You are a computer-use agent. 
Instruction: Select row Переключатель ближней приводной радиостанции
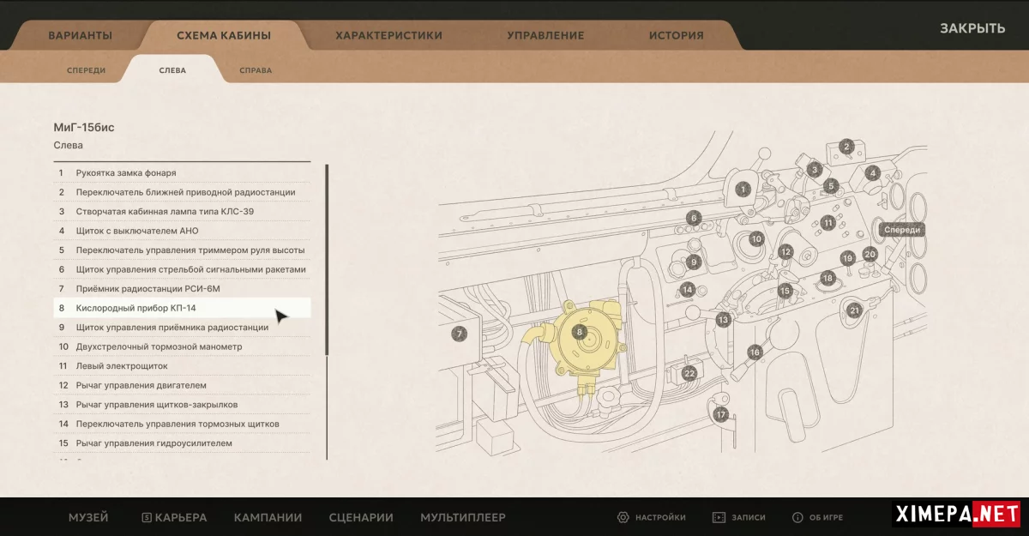(x=182, y=192)
